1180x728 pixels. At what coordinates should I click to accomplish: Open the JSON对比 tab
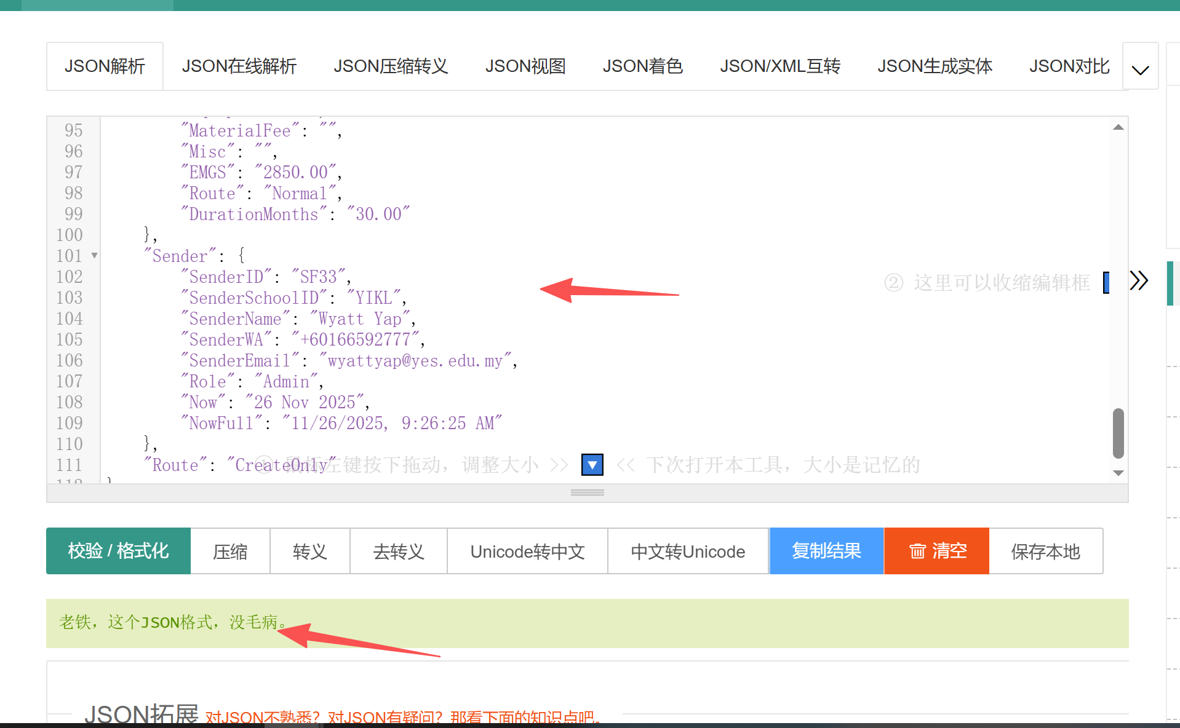tap(1069, 66)
